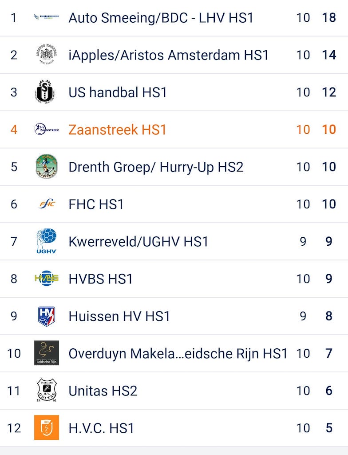Select the orange H.V.C. logo
This screenshot has width=348, height=455.
(x=46, y=428)
